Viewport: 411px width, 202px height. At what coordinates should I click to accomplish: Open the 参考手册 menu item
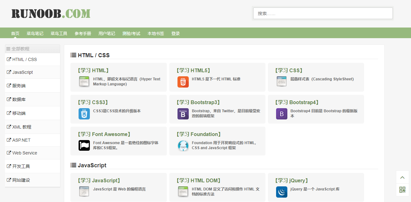pos(83,33)
